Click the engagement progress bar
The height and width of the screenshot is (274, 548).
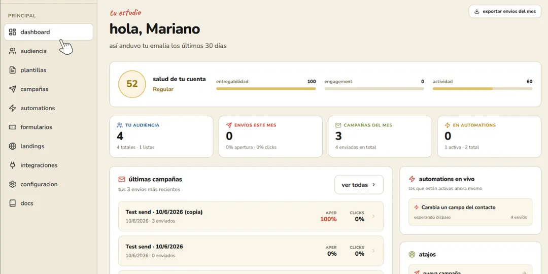[374, 89]
